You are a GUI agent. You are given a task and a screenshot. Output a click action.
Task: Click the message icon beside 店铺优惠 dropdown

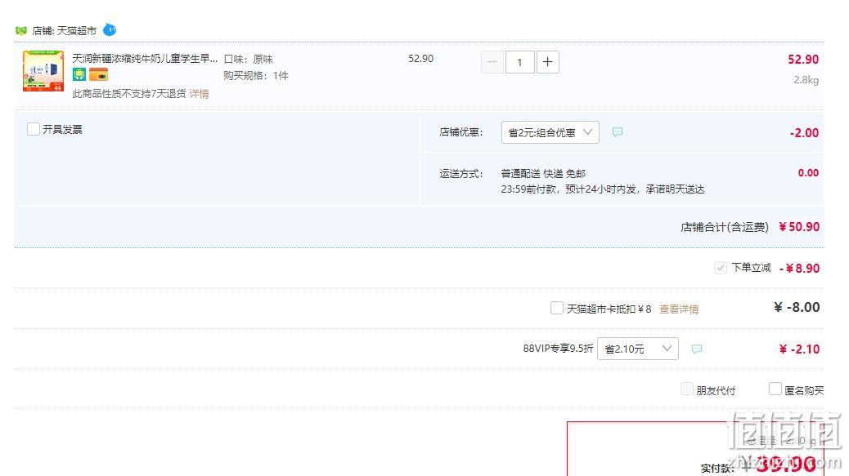(618, 131)
